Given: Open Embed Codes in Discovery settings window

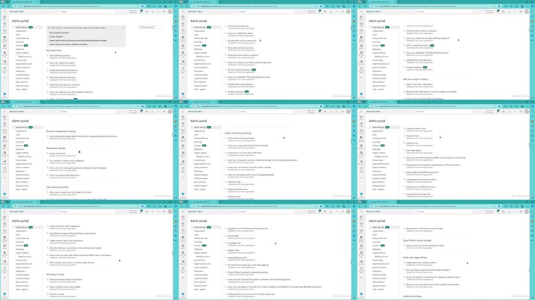Looking at the screenshot, I should pyautogui.click(x=21, y=260).
